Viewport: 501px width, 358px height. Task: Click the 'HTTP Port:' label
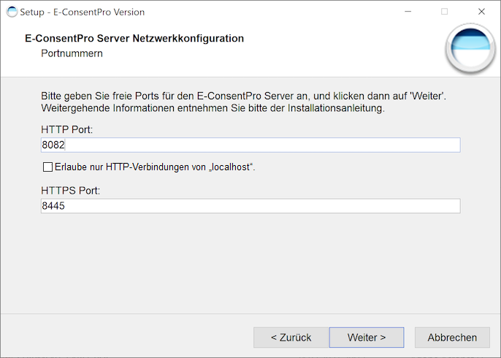pyautogui.click(x=66, y=129)
